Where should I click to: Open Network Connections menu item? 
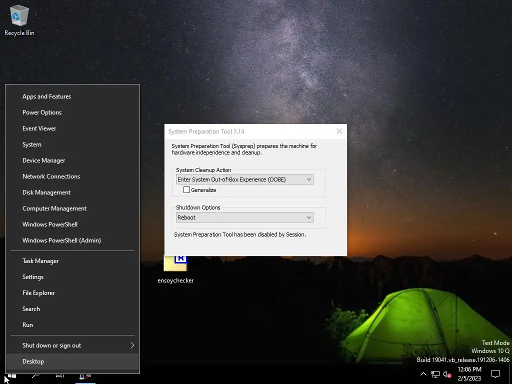point(72,176)
